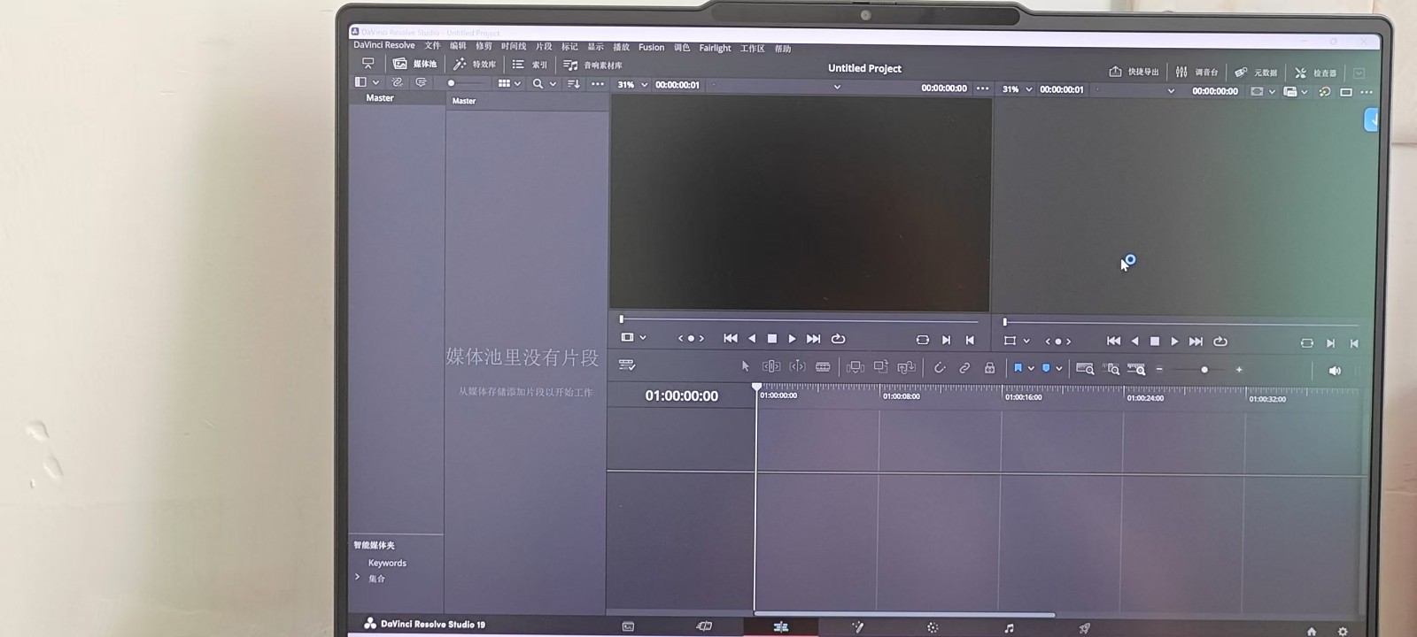Expand bin list layout dropdown arrow
1417x637 pixels.
pos(376,82)
